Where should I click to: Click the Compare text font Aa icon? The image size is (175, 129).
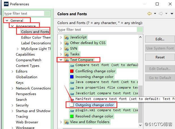(x=72, y=66)
